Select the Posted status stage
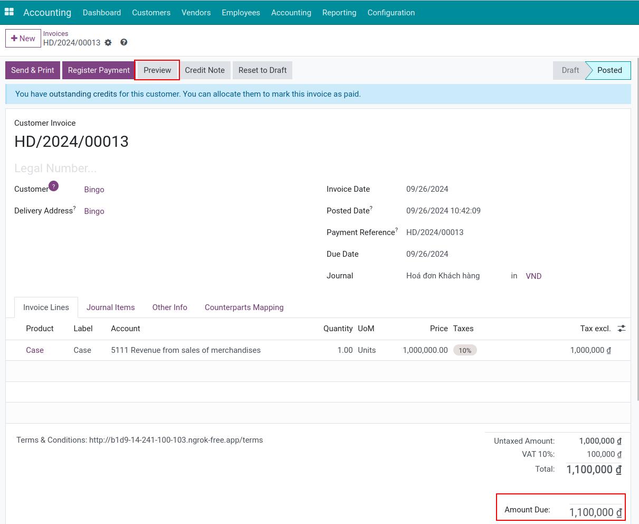The height and width of the screenshot is (524, 639). point(609,70)
